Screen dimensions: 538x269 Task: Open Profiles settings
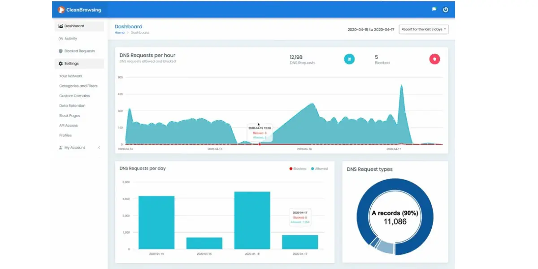65,135
